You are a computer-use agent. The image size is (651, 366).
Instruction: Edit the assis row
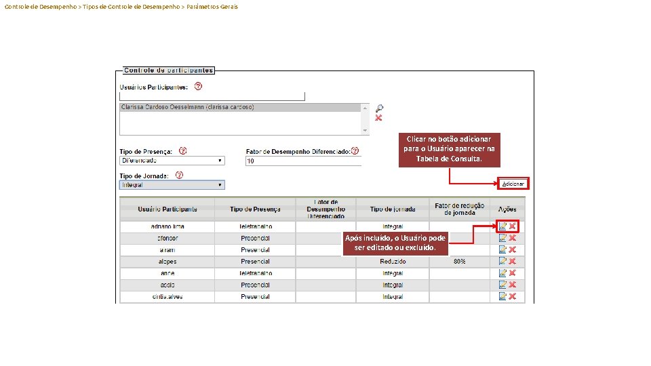click(x=502, y=285)
